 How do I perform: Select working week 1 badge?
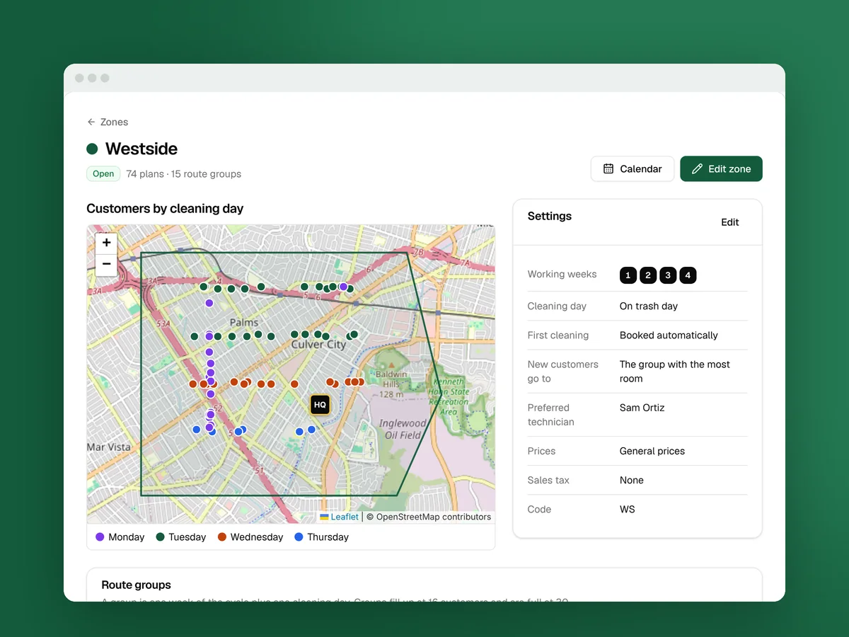[628, 275]
